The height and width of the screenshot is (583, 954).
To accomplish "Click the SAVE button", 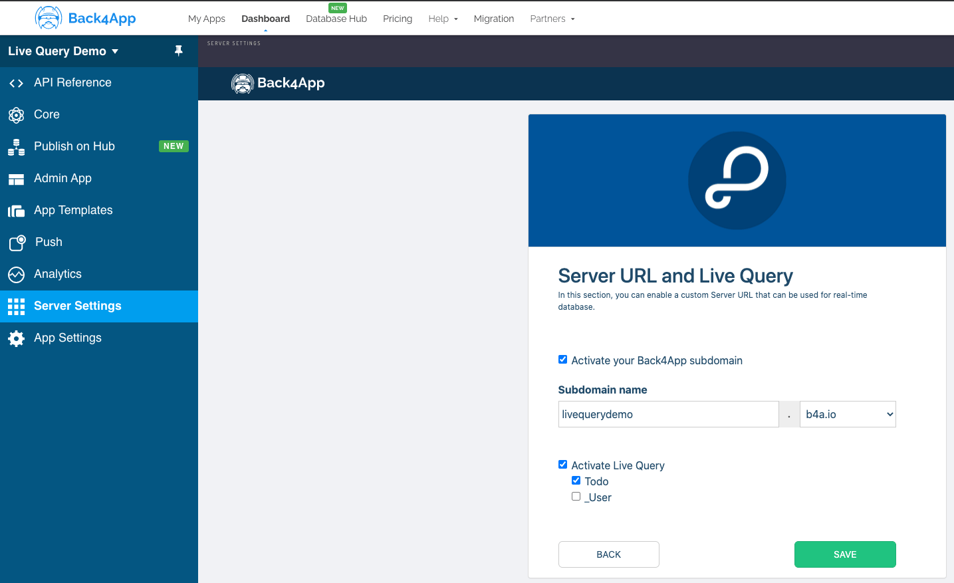I will [x=844, y=554].
